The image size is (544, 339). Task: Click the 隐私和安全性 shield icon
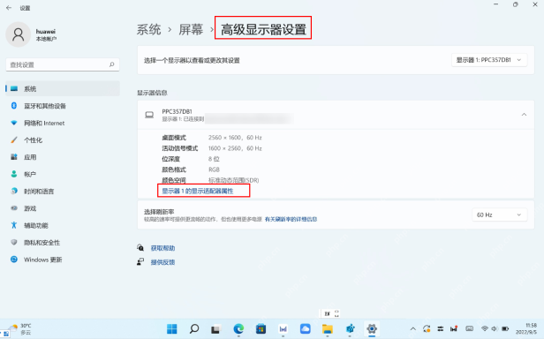14,242
